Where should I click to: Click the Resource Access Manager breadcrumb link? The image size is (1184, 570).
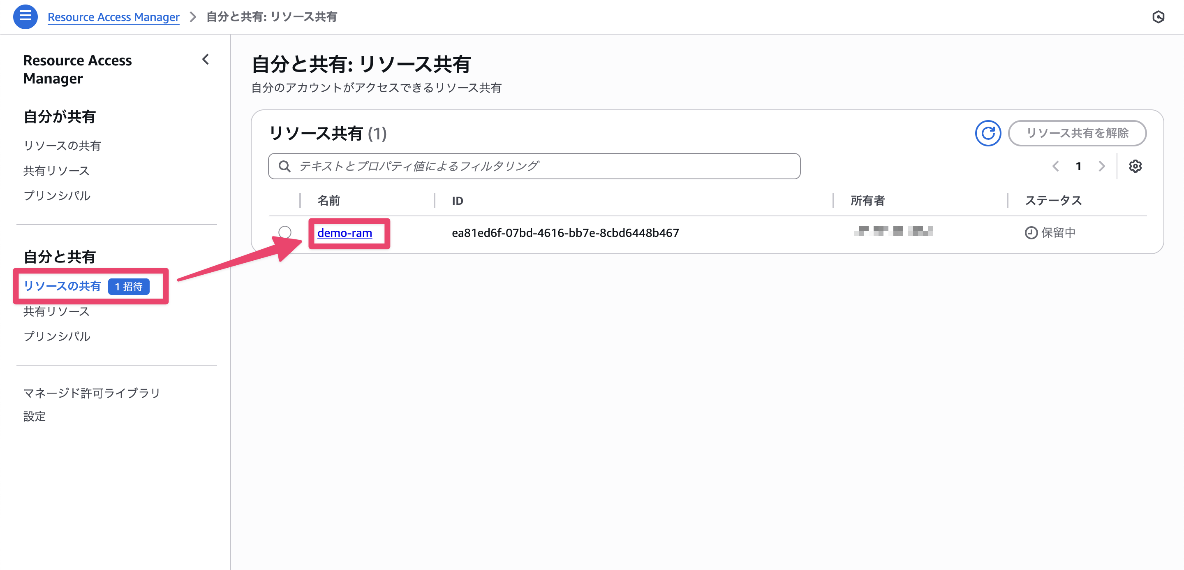[113, 17]
